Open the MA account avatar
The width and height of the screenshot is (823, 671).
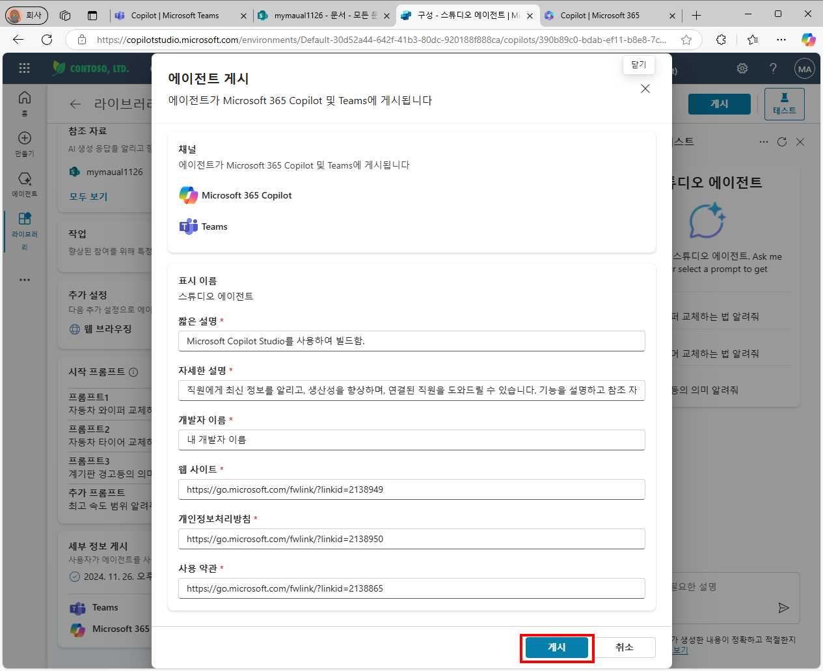(805, 68)
